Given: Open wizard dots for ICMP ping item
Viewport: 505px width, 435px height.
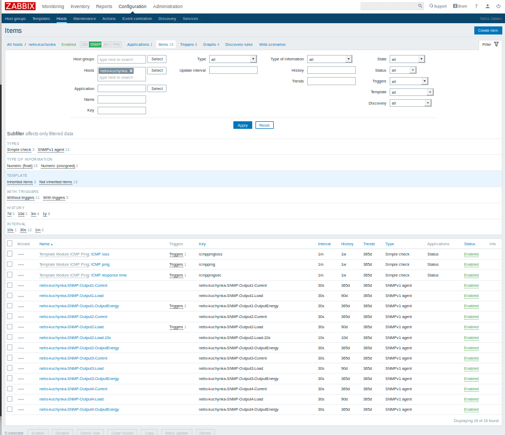Looking at the screenshot, I should point(21,265).
